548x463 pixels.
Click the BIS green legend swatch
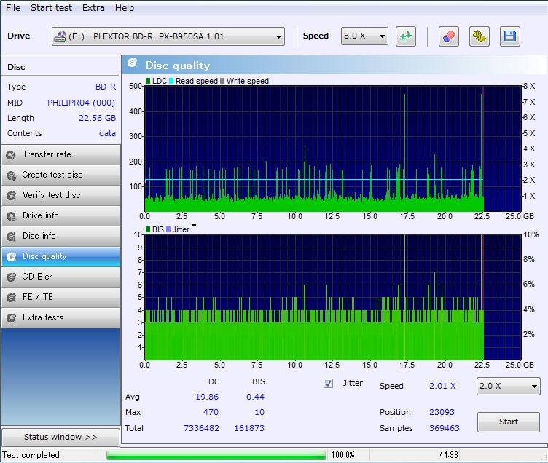click(148, 229)
